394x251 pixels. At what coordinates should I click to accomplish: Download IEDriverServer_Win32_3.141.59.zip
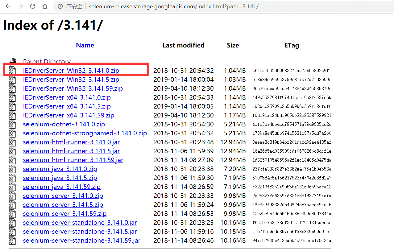73,88
